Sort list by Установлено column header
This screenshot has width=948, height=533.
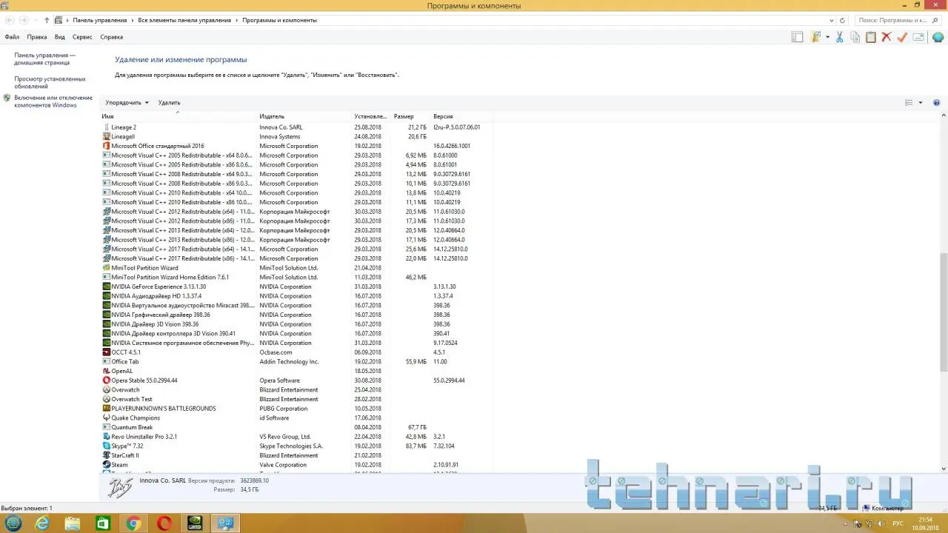pos(372,116)
